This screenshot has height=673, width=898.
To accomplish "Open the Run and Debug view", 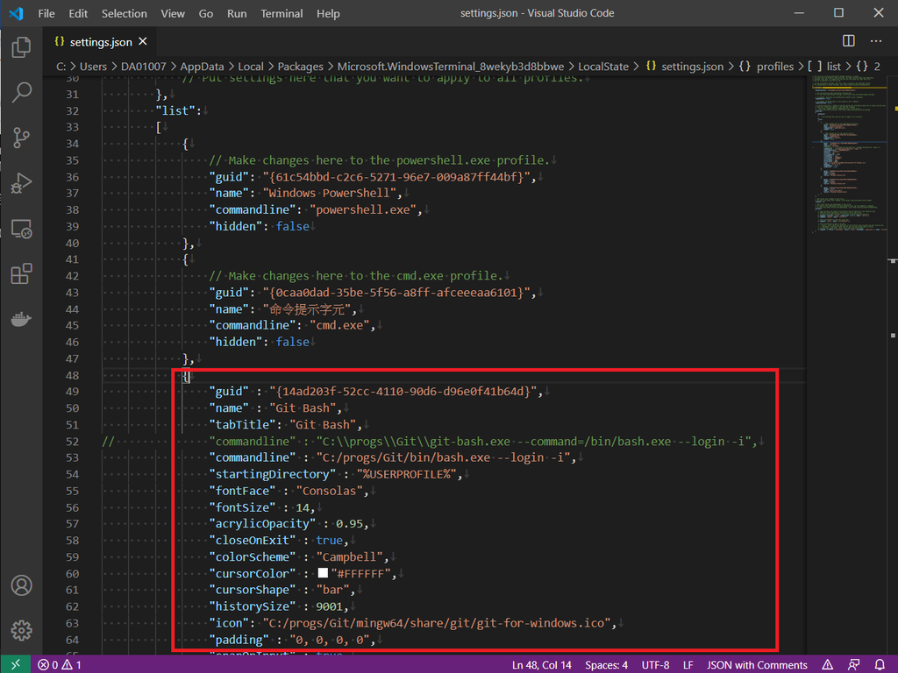I will point(21,183).
